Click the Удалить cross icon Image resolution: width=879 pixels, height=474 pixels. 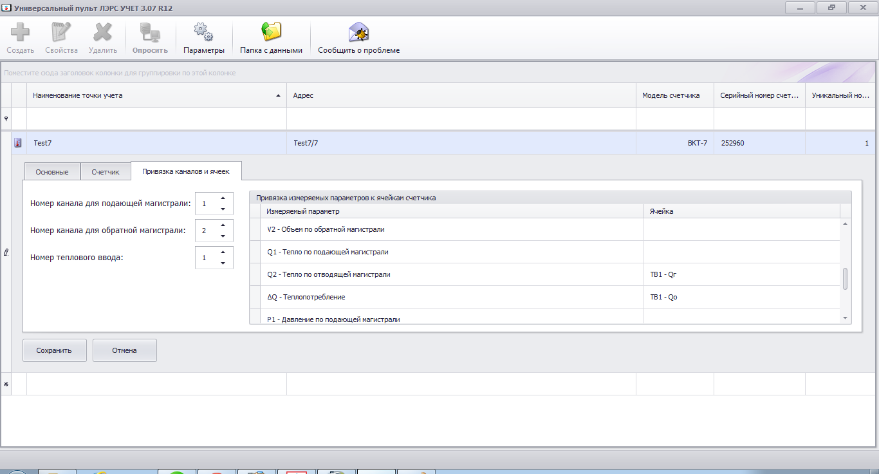[103, 32]
